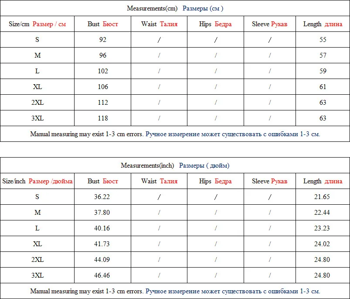
Task: Select the M size label in the inch table
Action: (37, 212)
